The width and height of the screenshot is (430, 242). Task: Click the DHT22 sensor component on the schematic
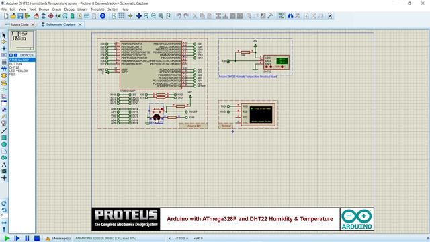click(276, 63)
